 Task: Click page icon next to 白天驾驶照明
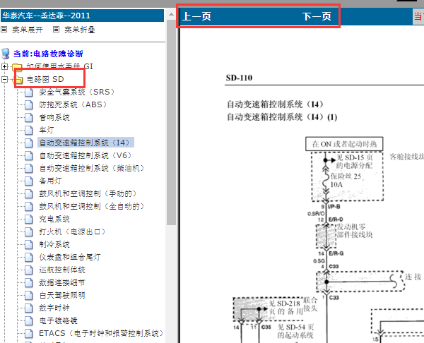29,295
